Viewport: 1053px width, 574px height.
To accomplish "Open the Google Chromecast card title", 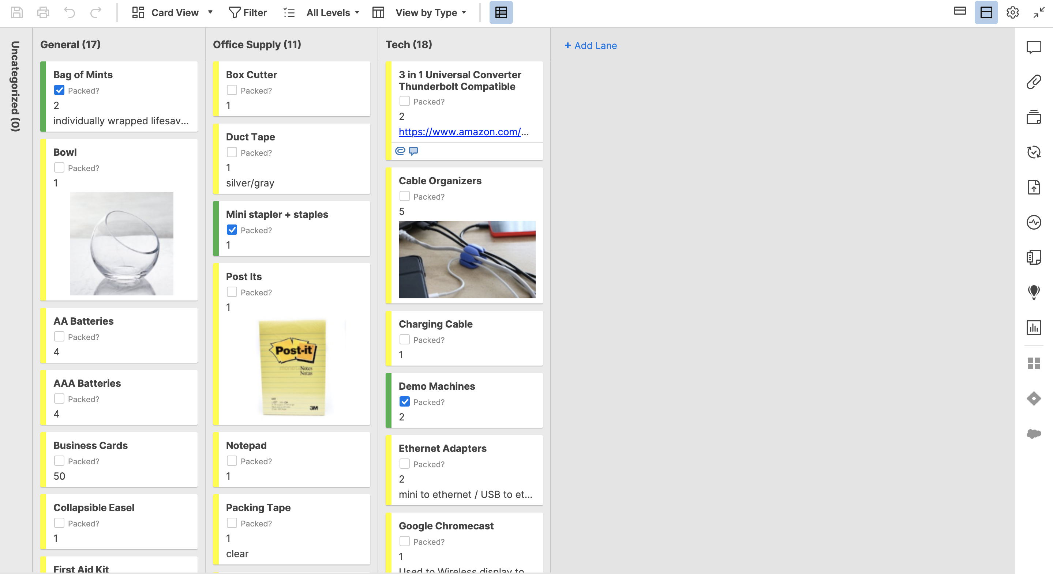I will coord(446,526).
